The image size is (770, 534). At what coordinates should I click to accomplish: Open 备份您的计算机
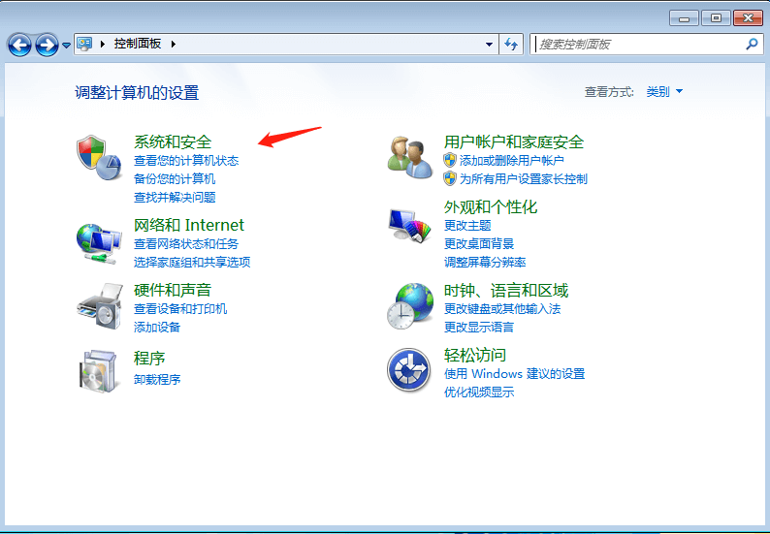[175, 178]
